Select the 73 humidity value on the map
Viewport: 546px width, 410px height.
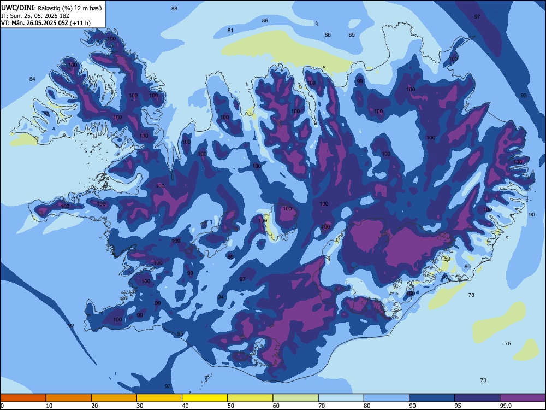click(483, 380)
